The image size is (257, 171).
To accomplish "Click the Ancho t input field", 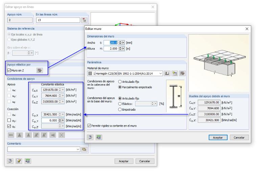I will click(111, 43).
